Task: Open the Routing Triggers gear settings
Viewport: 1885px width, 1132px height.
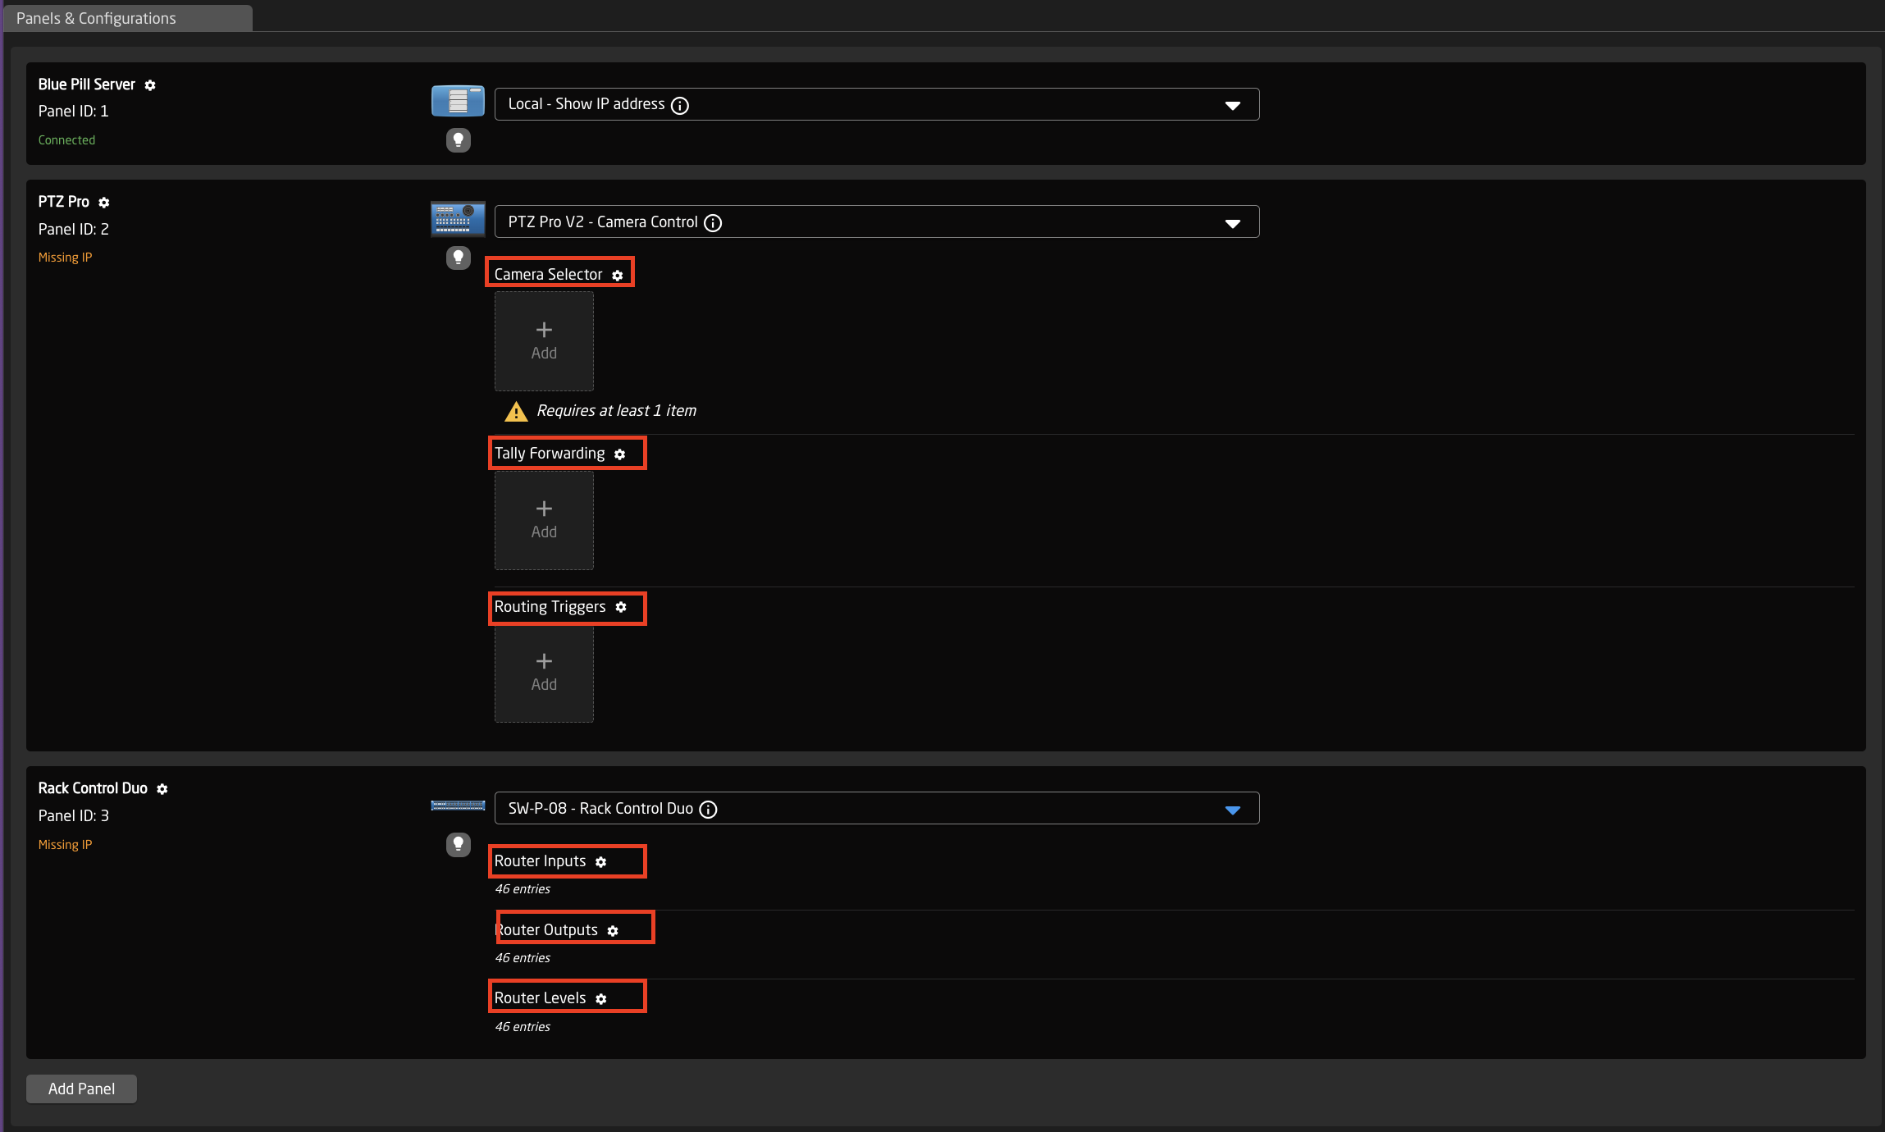Action: [x=621, y=607]
